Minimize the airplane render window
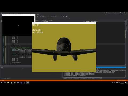The height and width of the screenshot is (96, 128). tap(89, 23)
